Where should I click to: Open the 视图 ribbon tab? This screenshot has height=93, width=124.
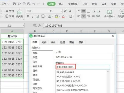114,4
